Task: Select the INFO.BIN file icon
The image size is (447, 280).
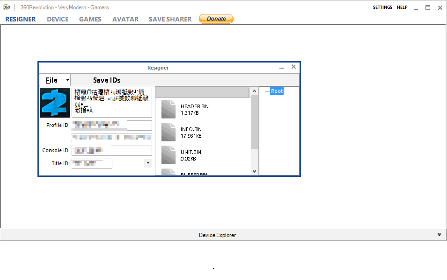Action: point(169,132)
